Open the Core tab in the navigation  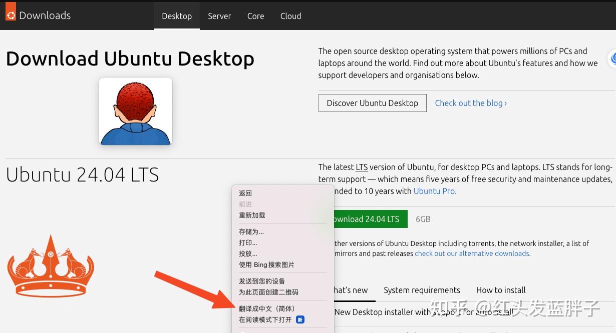255,16
